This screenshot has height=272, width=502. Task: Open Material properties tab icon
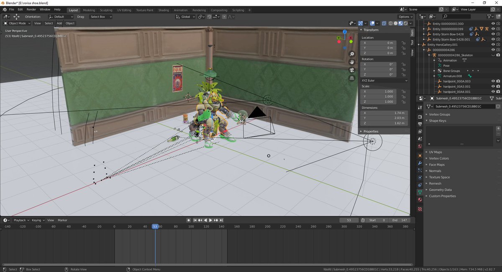pyautogui.click(x=420, y=200)
